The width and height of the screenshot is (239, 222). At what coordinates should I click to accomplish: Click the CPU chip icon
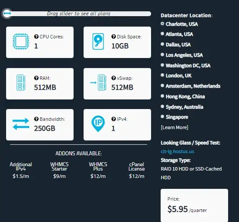coord(21,41)
